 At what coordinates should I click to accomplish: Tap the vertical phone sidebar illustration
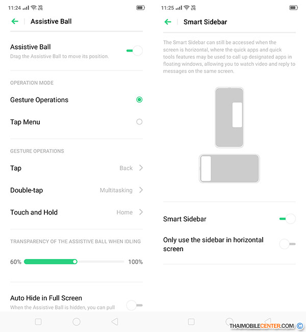229,117
